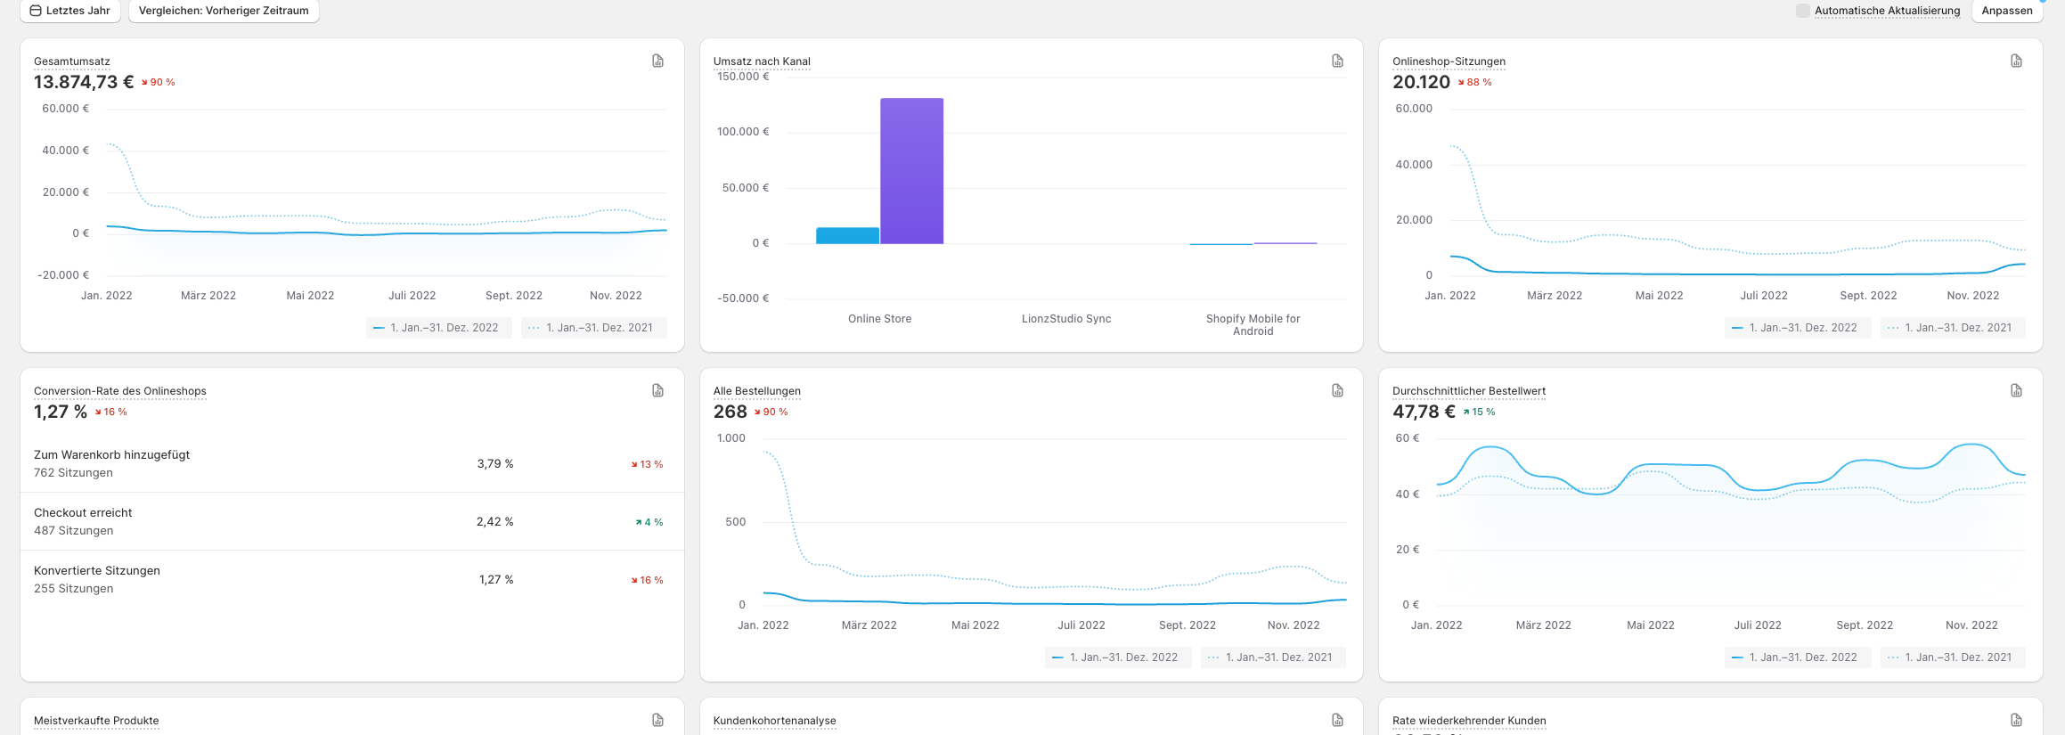The height and width of the screenshot is (735, 2065).
Task: Open report icon on Durchschnittlicher Bestellwert card
Action: tap(2016, 390)
